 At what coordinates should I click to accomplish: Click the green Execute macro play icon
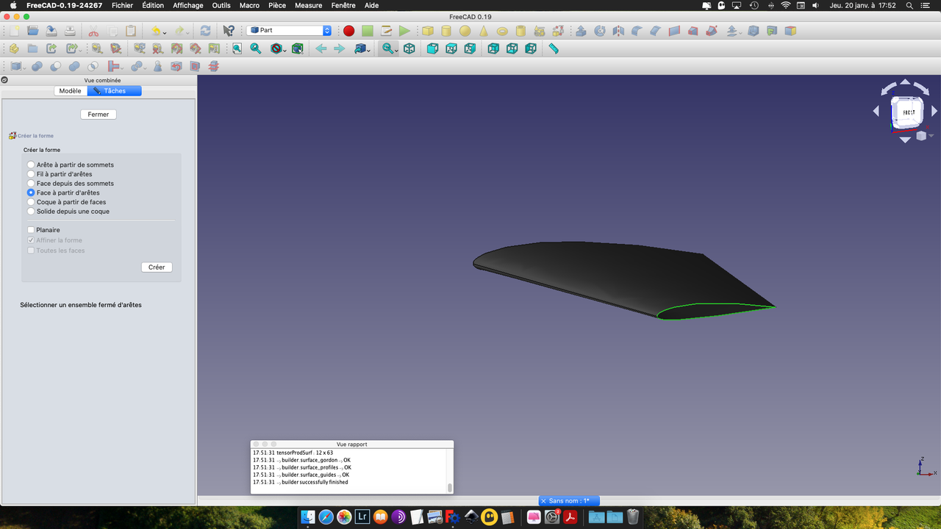(404, 31)
